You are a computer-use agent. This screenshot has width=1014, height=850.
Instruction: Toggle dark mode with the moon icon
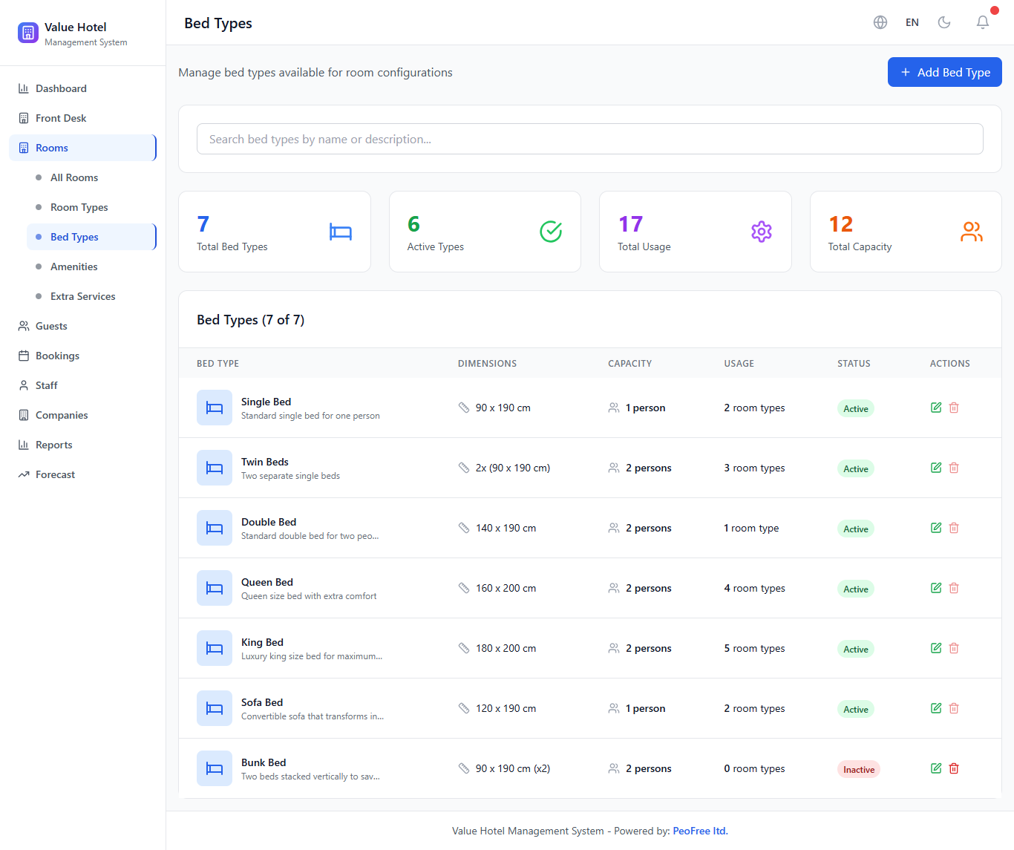pyautogui.click(x=944, y=22)
